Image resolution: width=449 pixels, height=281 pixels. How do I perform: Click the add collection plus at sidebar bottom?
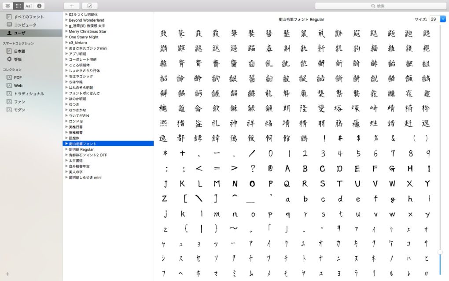click(7, 274)
